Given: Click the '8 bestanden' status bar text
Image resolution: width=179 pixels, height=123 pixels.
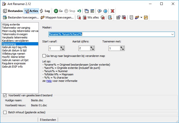Looking at the screenshot, I should [x=48, y=120].
